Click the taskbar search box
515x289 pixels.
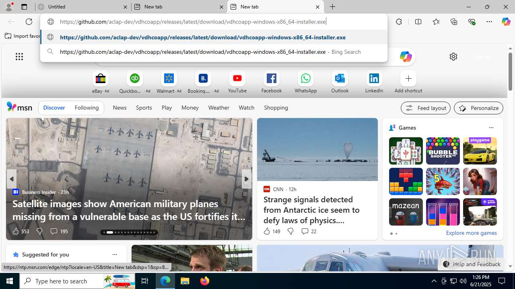coord(77,281)
